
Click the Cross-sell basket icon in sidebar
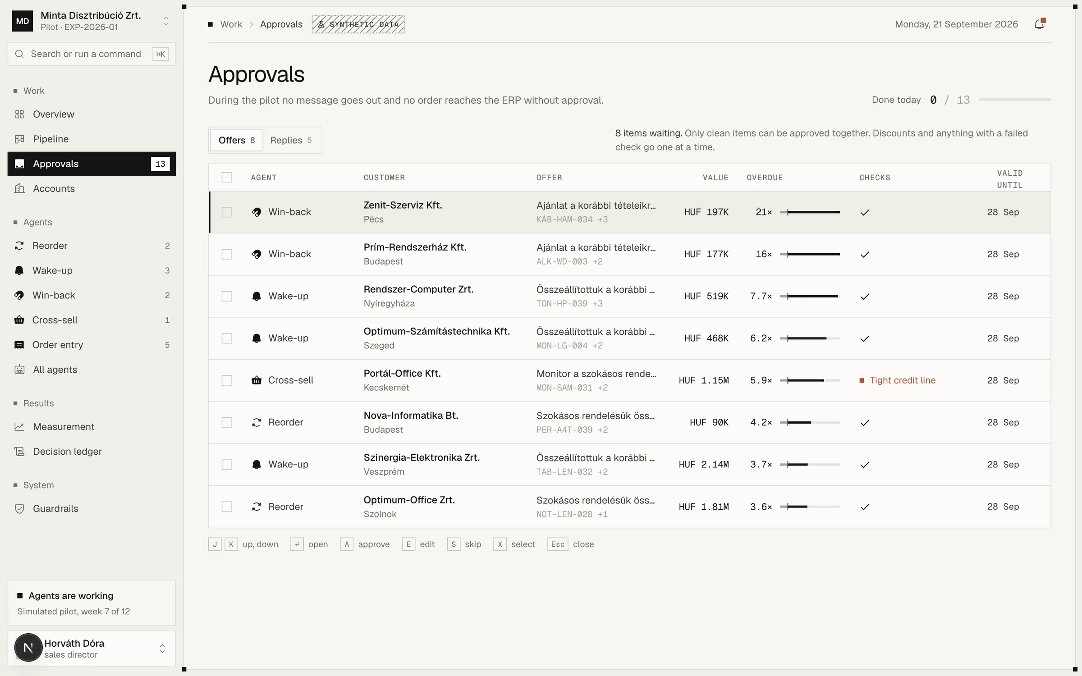19,320
